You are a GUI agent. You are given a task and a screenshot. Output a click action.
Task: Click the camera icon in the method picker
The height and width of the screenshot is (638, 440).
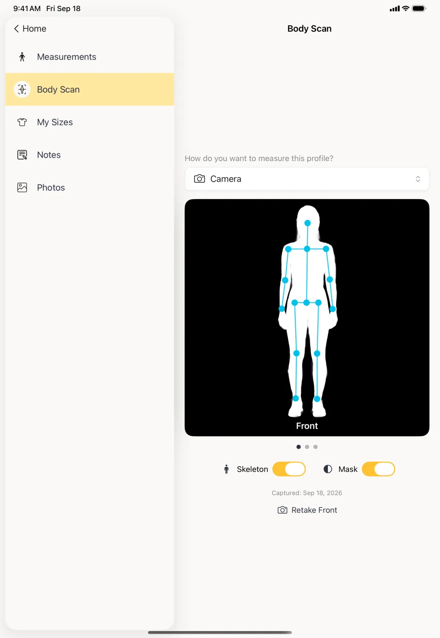click(199, 179)
